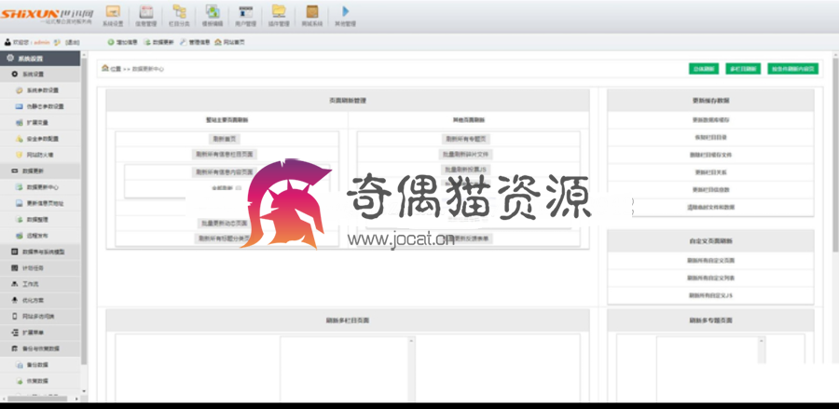Click green 按条件刷新内容页 button
Screen dimensions: 839x409
pos(793,69)
